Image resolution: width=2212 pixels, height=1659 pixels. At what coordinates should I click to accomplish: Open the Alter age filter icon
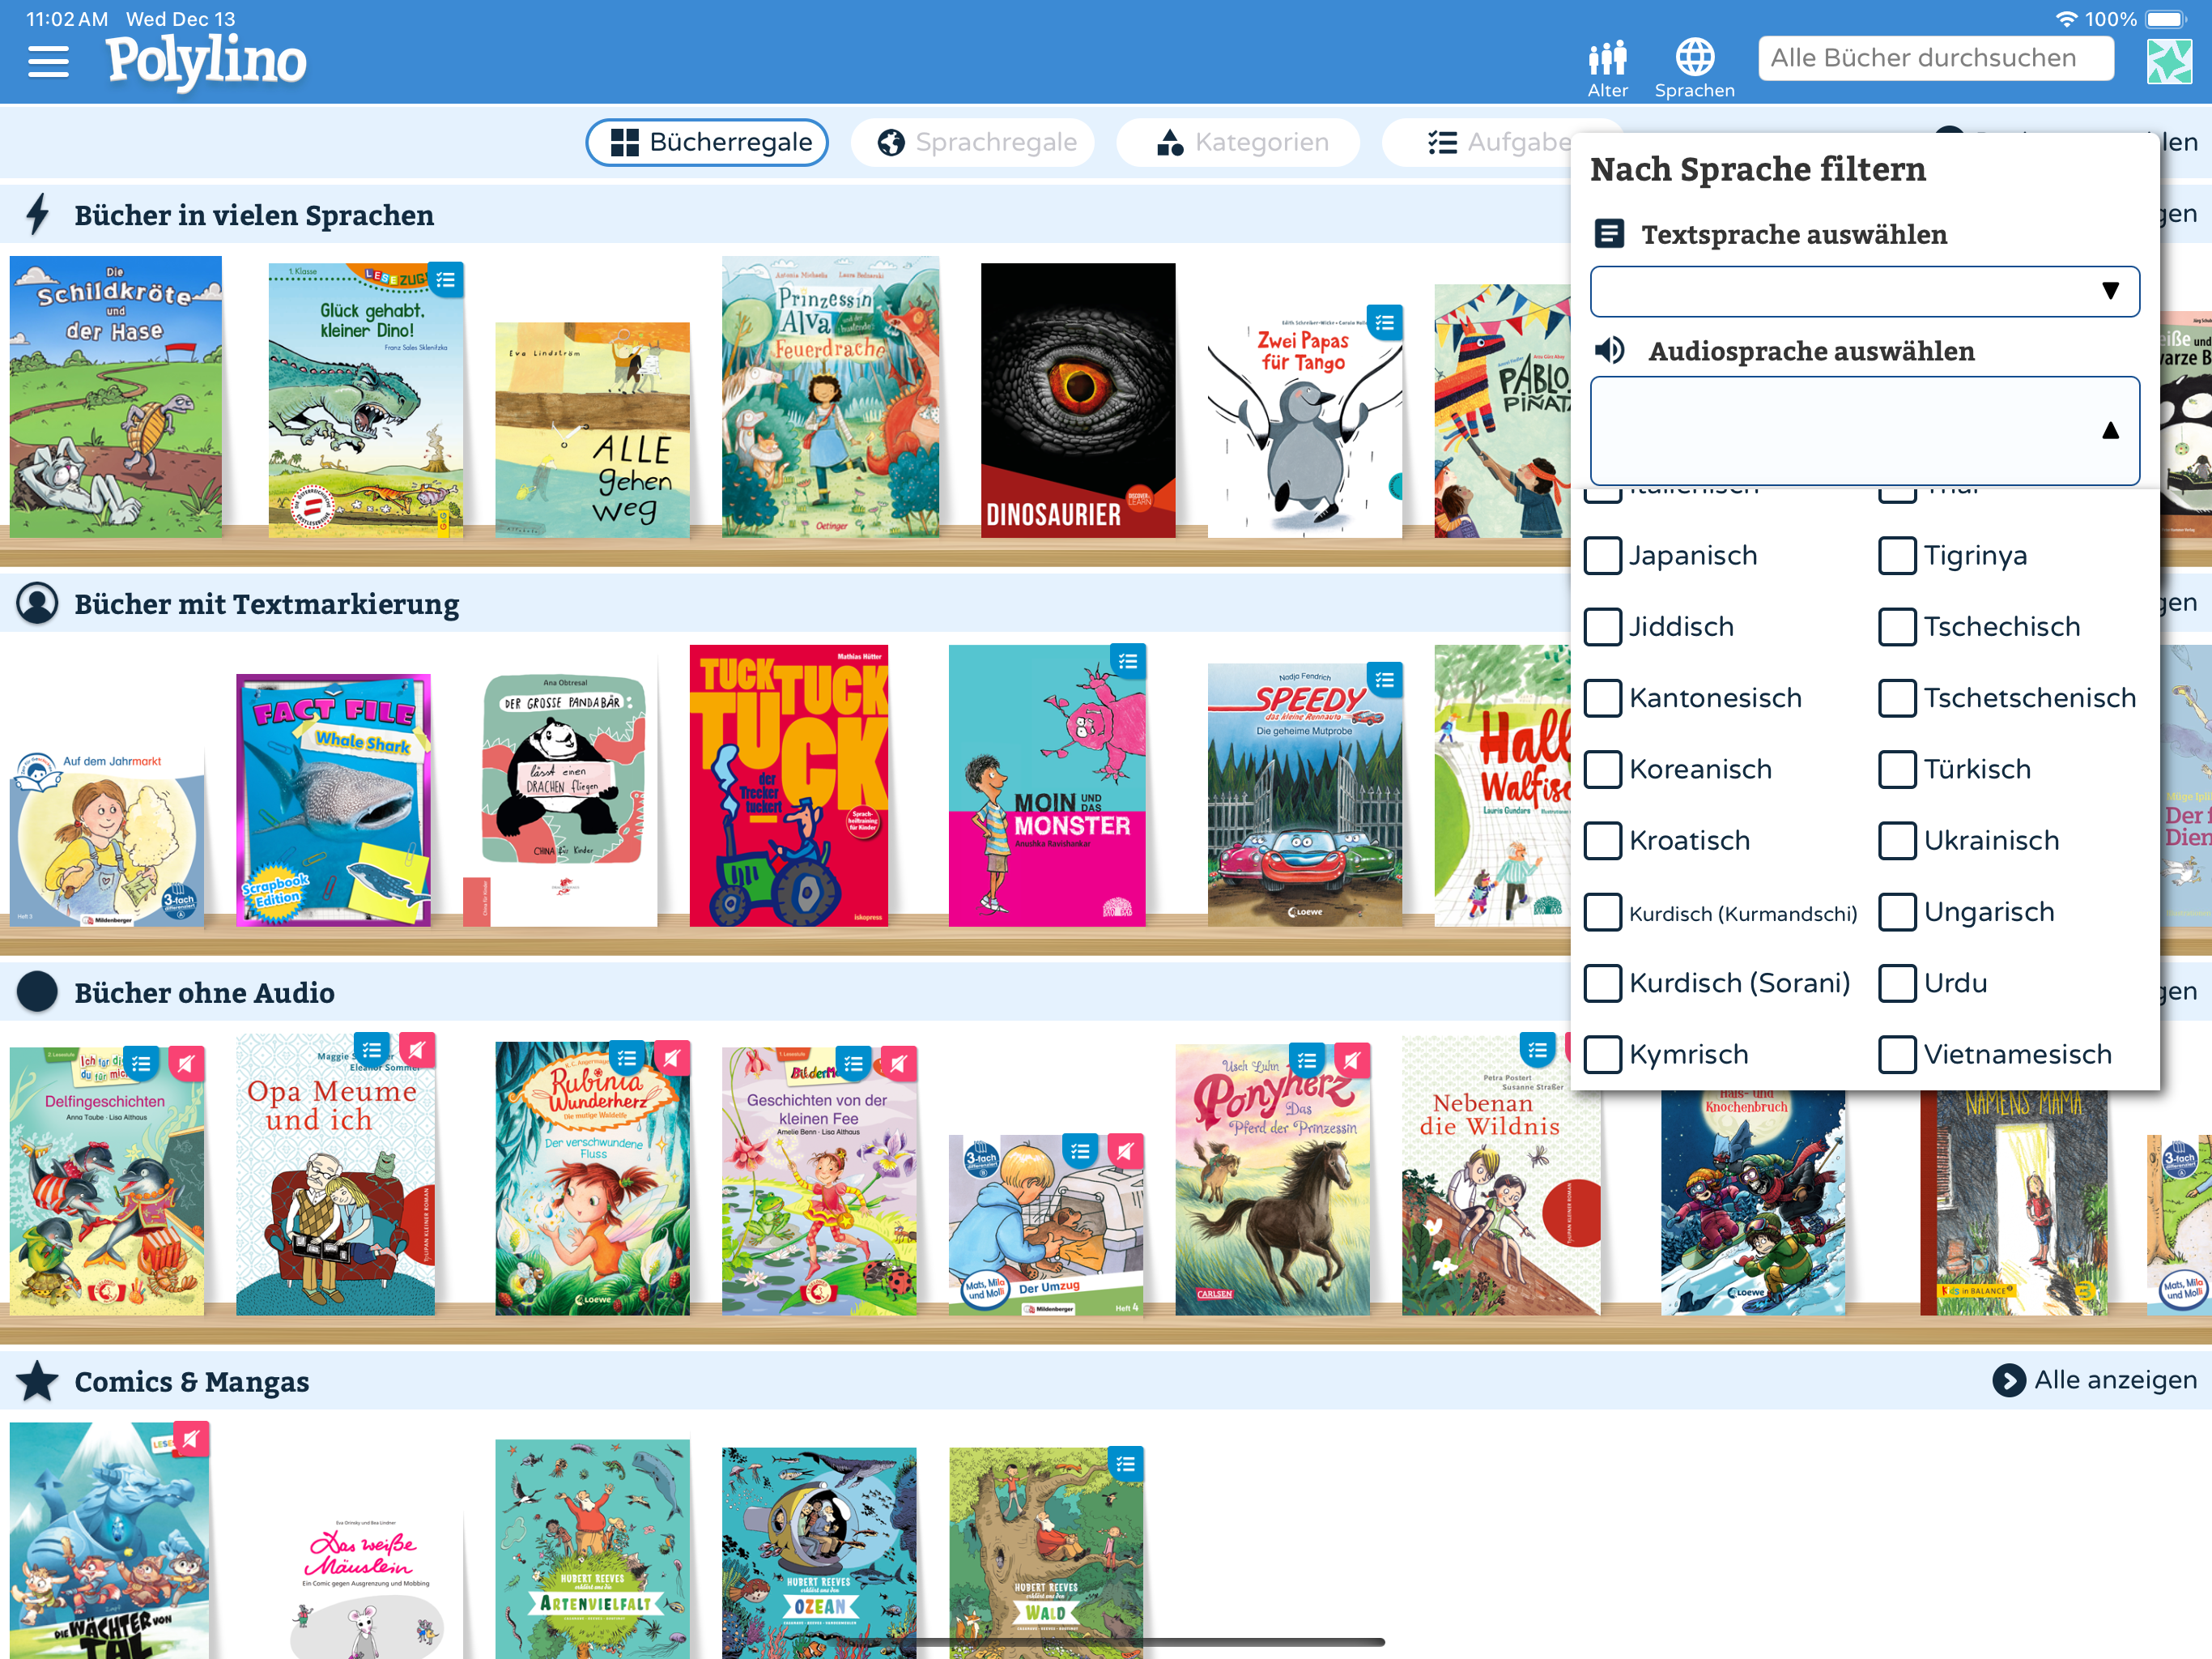[x=1607, y=68]
